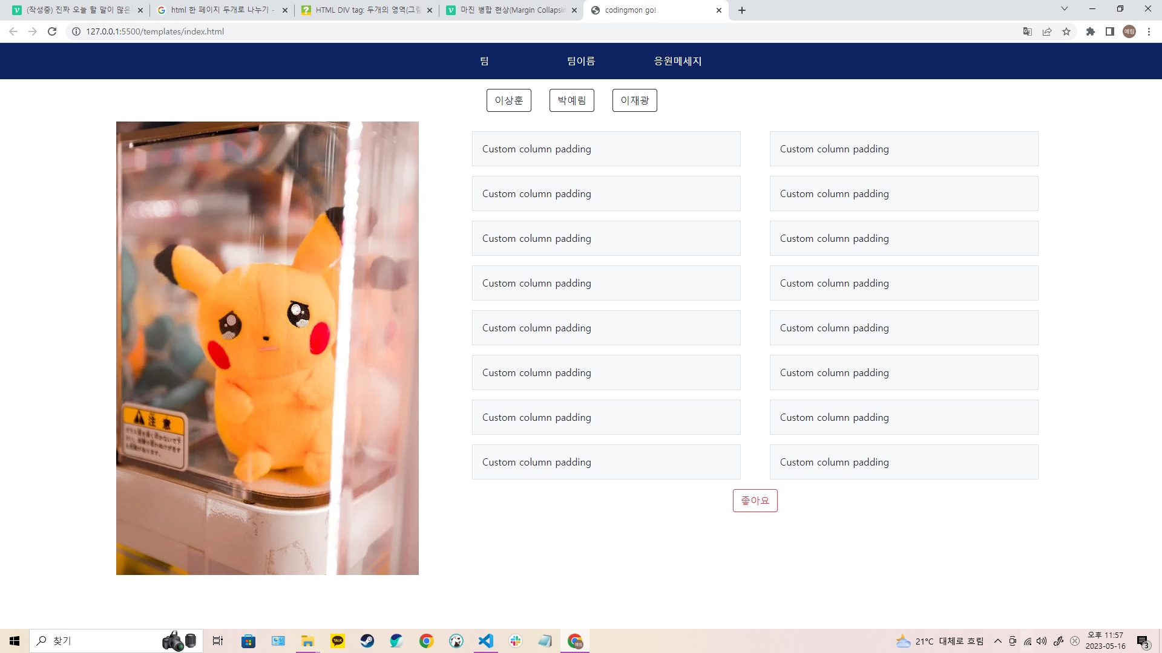Launch Steam from the taskbar

point(367,641)
